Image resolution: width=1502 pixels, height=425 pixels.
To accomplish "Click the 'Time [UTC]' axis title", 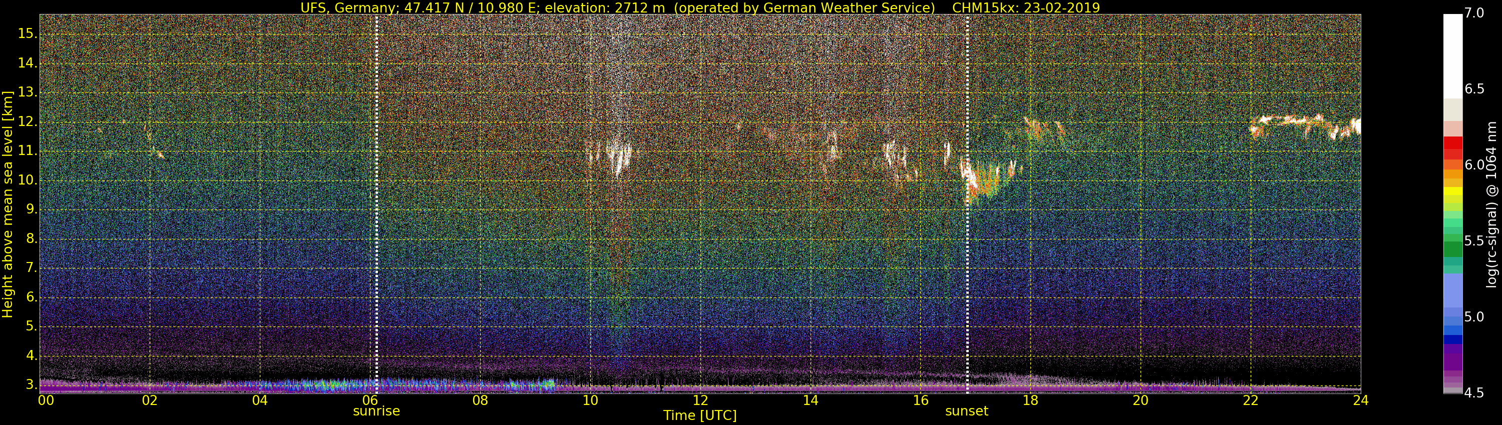I will tap(700, 415).
